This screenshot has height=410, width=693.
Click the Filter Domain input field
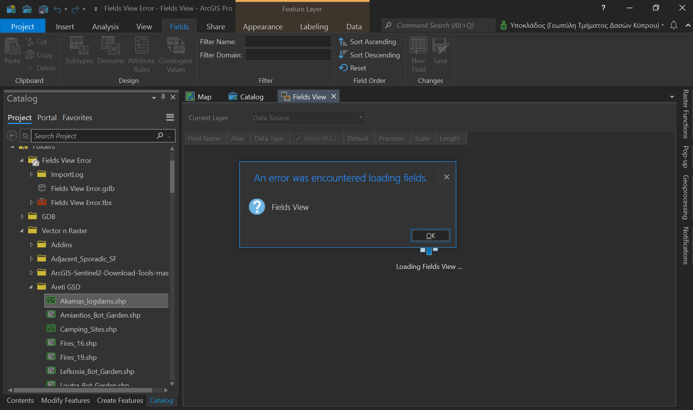pos(288,55)
